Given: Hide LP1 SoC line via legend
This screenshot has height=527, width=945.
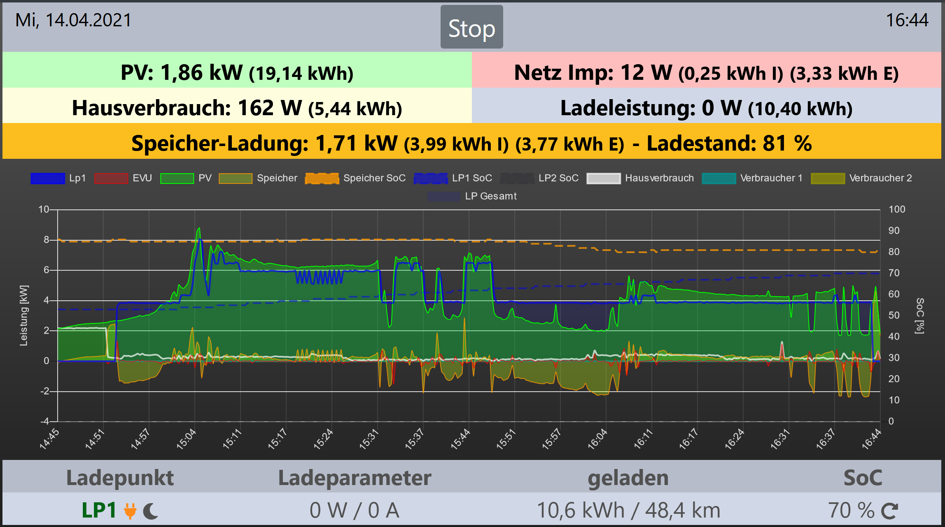Looking at the screenshot, I should click(431, 178).
